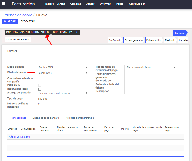The width and height of the screenshot is (192, 161).
Task: Click the DESCARTAR button
Action: [x=28, y=21]
